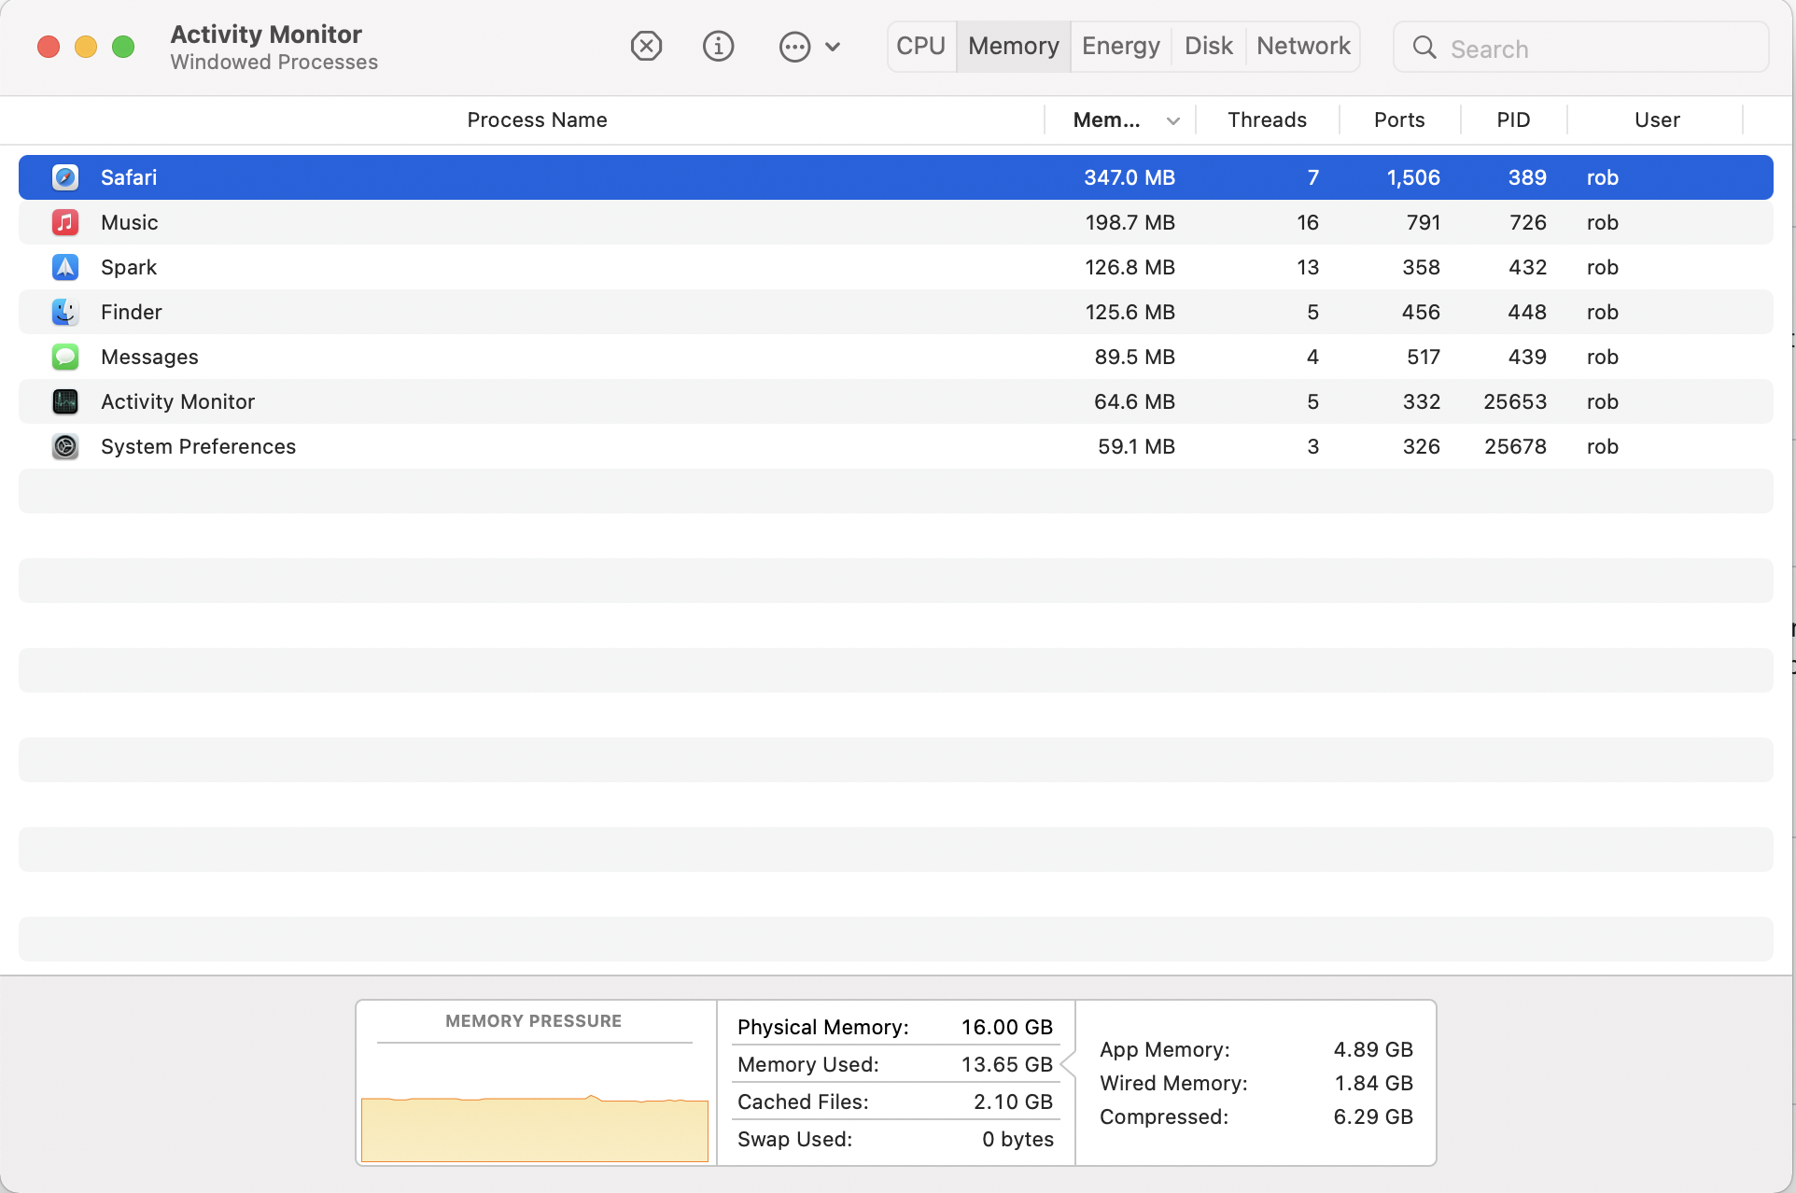Click the System Preferences gear icon
The height and width of the screenshot is (1193, 1796).
pyautogui.click(x=65, y=446)
